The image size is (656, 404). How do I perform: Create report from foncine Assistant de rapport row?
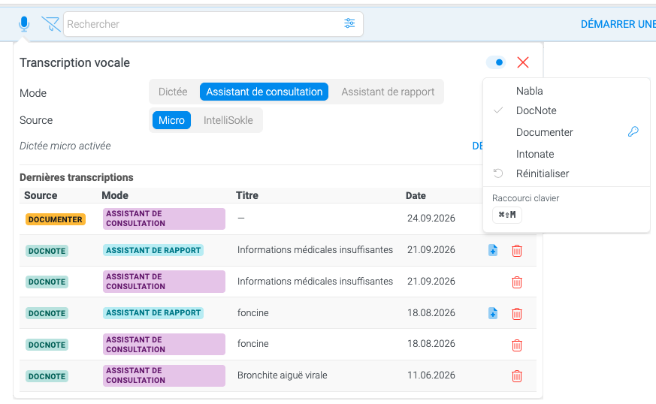493,313
